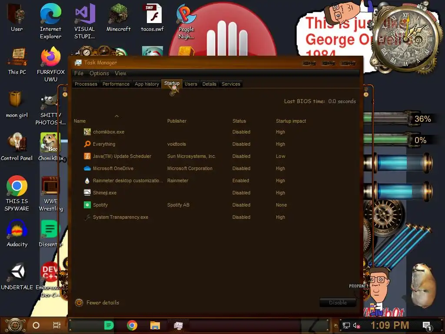Click the Enabled status for Rainmeter
Screen dimensions: 445x334
click(241, 180)
